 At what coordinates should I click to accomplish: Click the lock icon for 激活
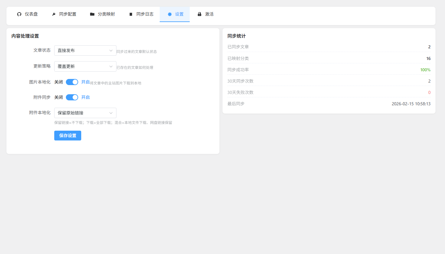200,14
